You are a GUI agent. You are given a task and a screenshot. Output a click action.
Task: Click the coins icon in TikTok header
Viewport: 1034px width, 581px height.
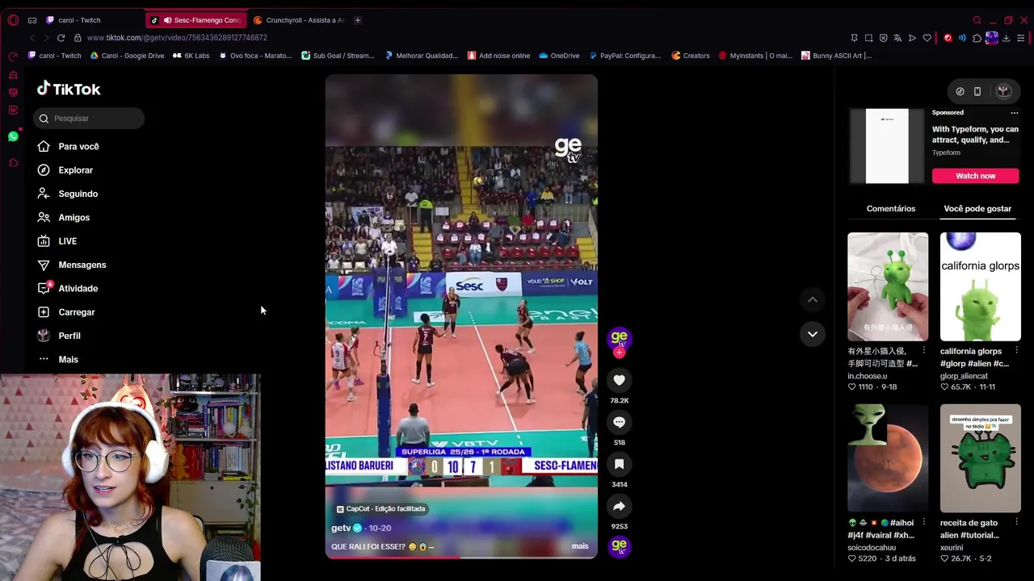coord(960,91)
